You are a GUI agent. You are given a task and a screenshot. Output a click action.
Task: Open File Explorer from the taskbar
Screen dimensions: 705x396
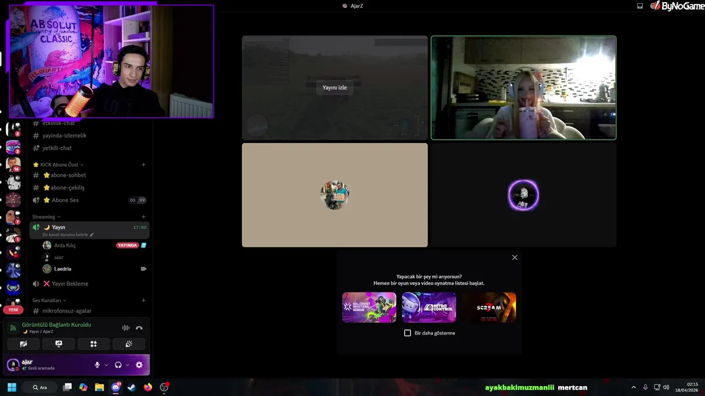99,387
